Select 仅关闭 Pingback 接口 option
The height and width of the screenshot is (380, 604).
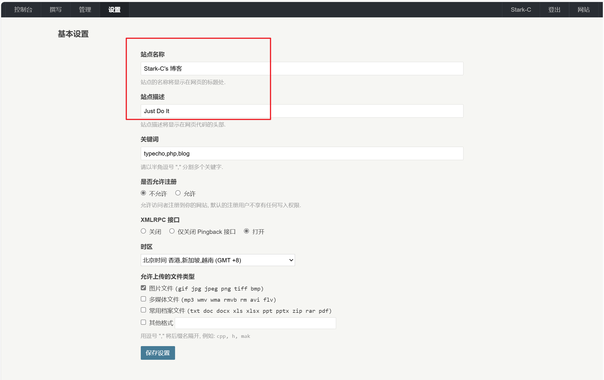[x=172, y=231]
